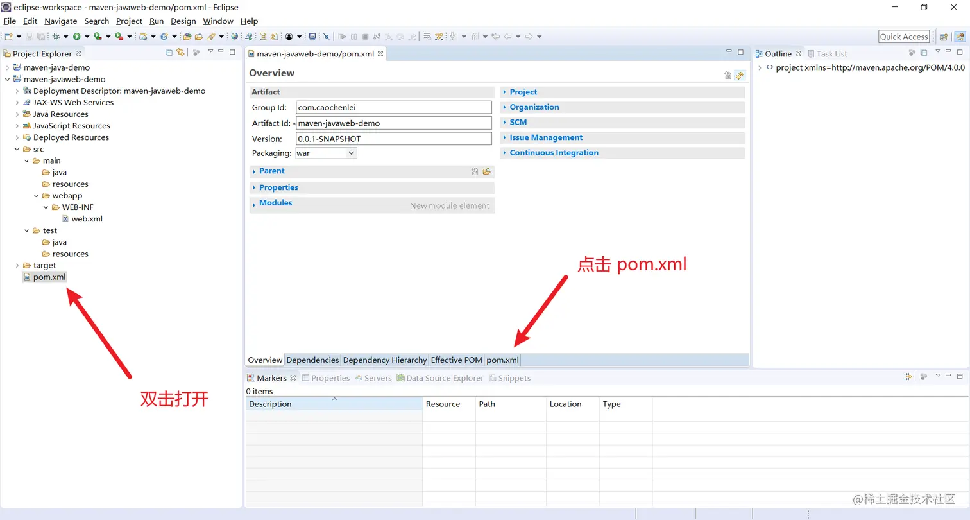Toggle Link with Editor in Project Explorer

pyautogui.click(x=180, y=53)
